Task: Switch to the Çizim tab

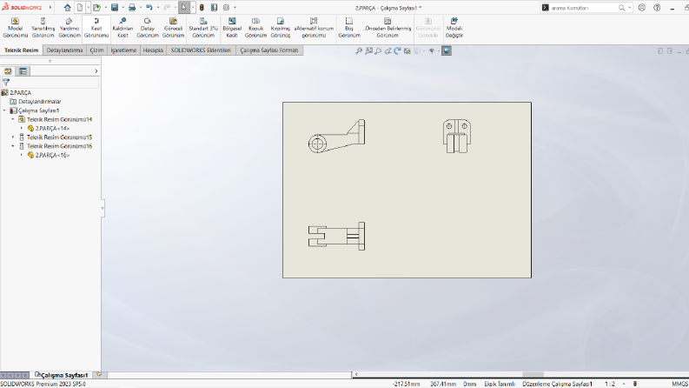Action: tap(96, 50)
